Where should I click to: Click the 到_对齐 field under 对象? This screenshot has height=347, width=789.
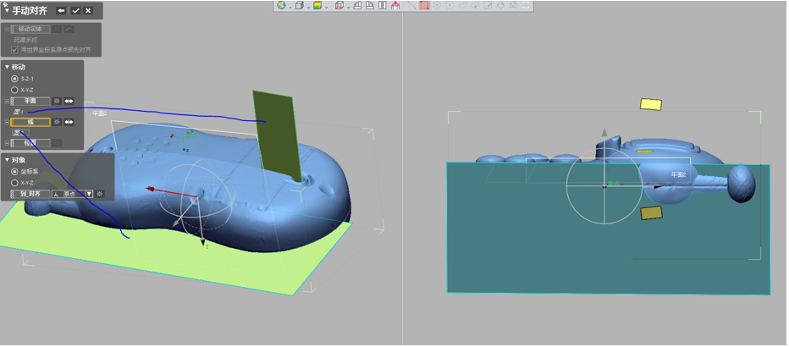pos(30,194)
